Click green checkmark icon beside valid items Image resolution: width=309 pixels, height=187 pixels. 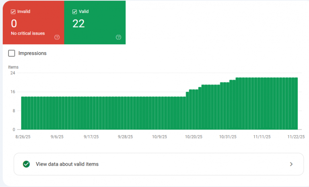[26, 164]
